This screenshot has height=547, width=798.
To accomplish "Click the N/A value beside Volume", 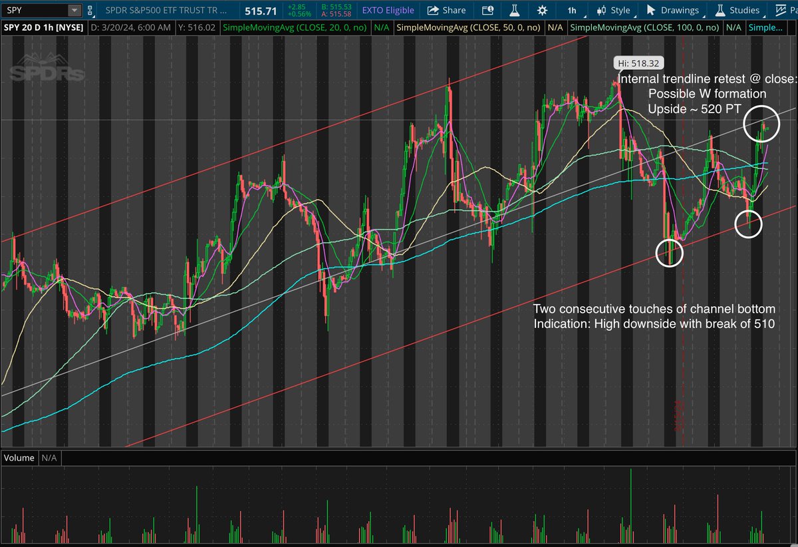I will click(49, 458).
